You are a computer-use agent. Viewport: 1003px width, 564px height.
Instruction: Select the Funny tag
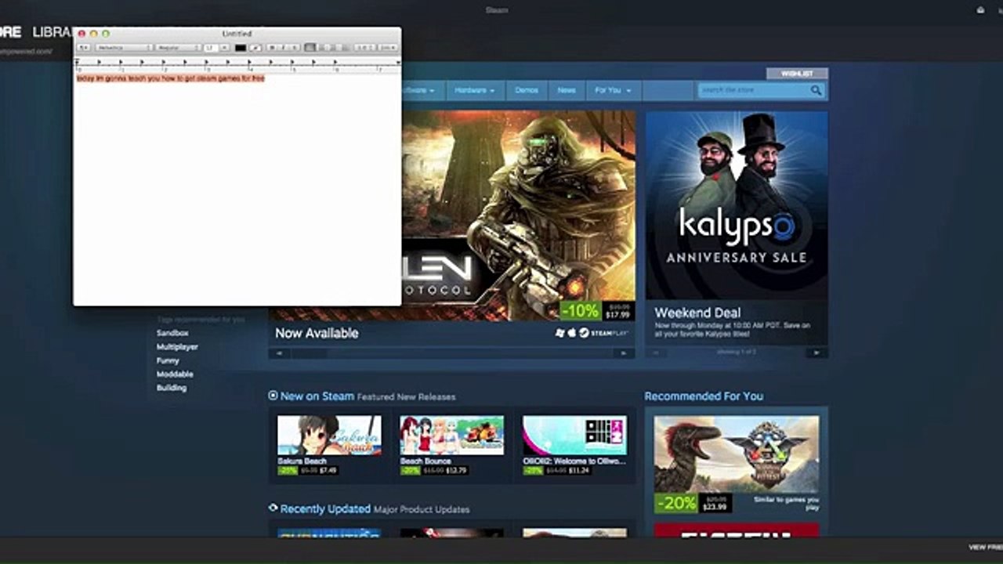(168, 361)
